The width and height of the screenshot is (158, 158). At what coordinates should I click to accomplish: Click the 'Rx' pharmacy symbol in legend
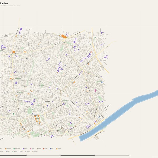[13, 152]
